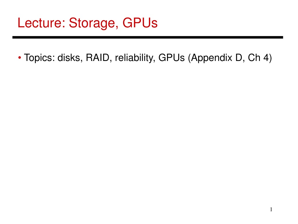Place the cursor on the word "reliability,"
The width and height of the screenshot is (298, 224).
coord(135,58)
